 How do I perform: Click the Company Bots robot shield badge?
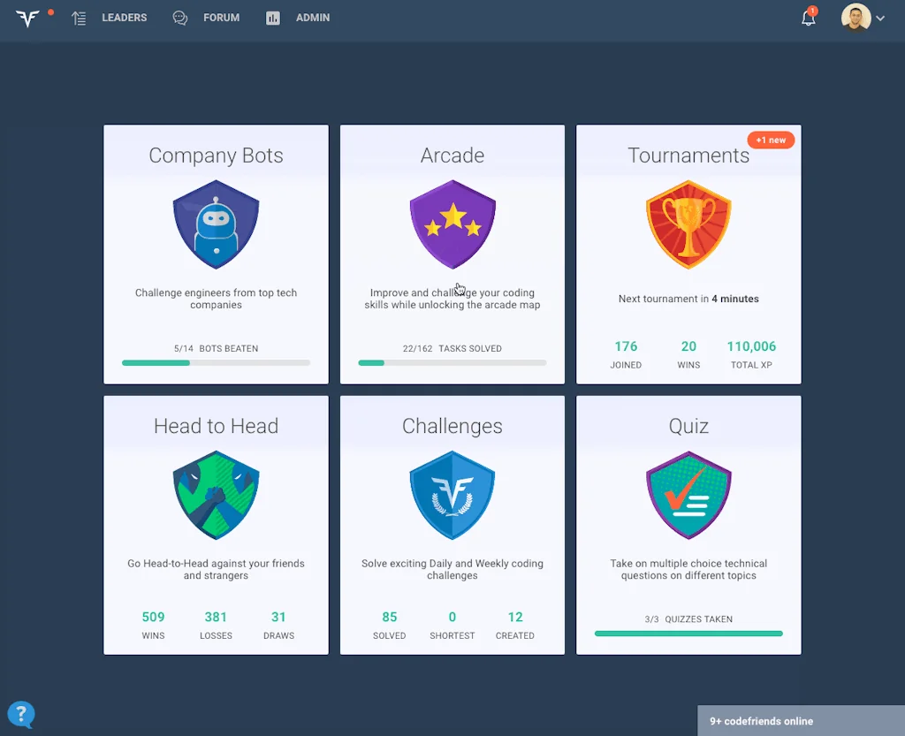click(x=216, y=224)
